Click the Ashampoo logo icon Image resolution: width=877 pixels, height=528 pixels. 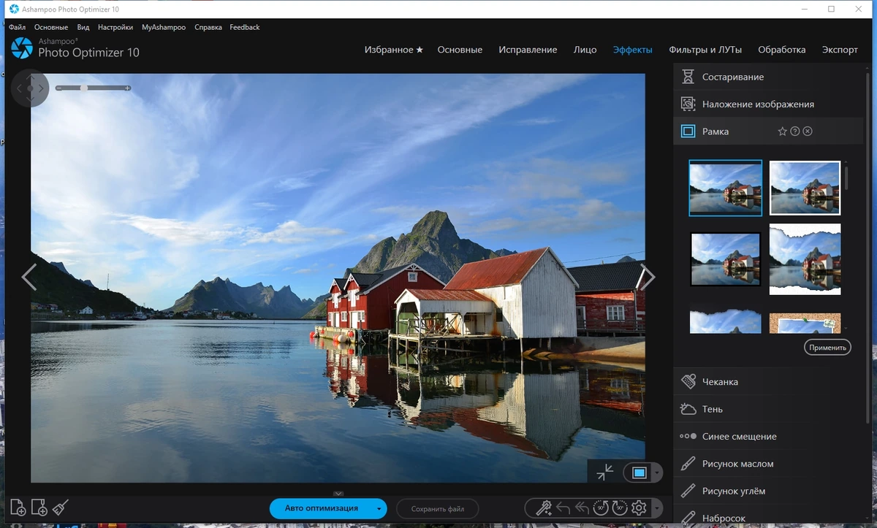coord(22,48)
